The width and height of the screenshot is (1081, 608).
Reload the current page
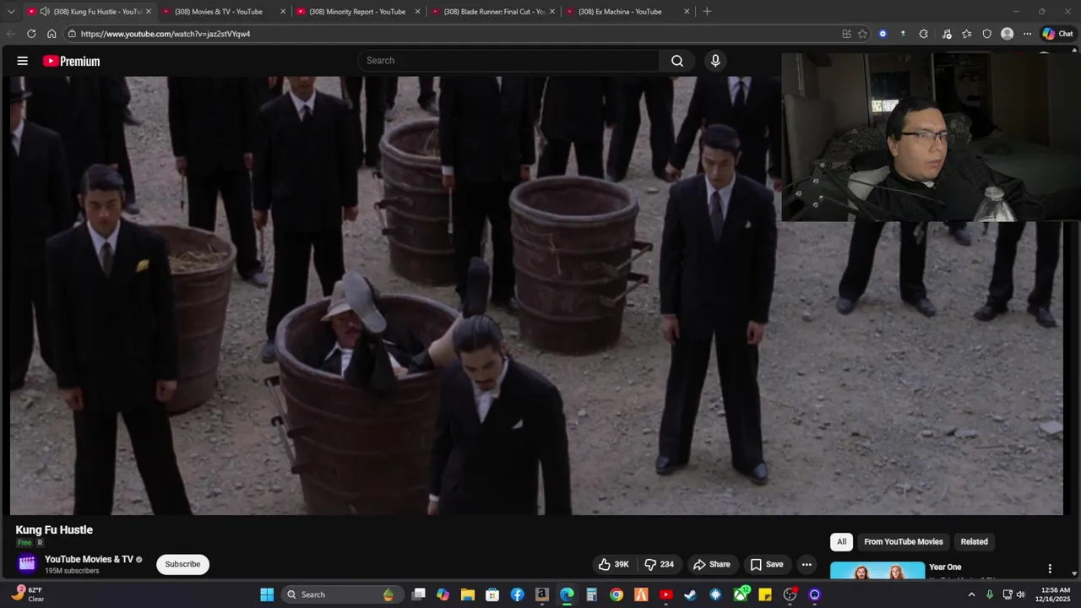coord(31,34)
